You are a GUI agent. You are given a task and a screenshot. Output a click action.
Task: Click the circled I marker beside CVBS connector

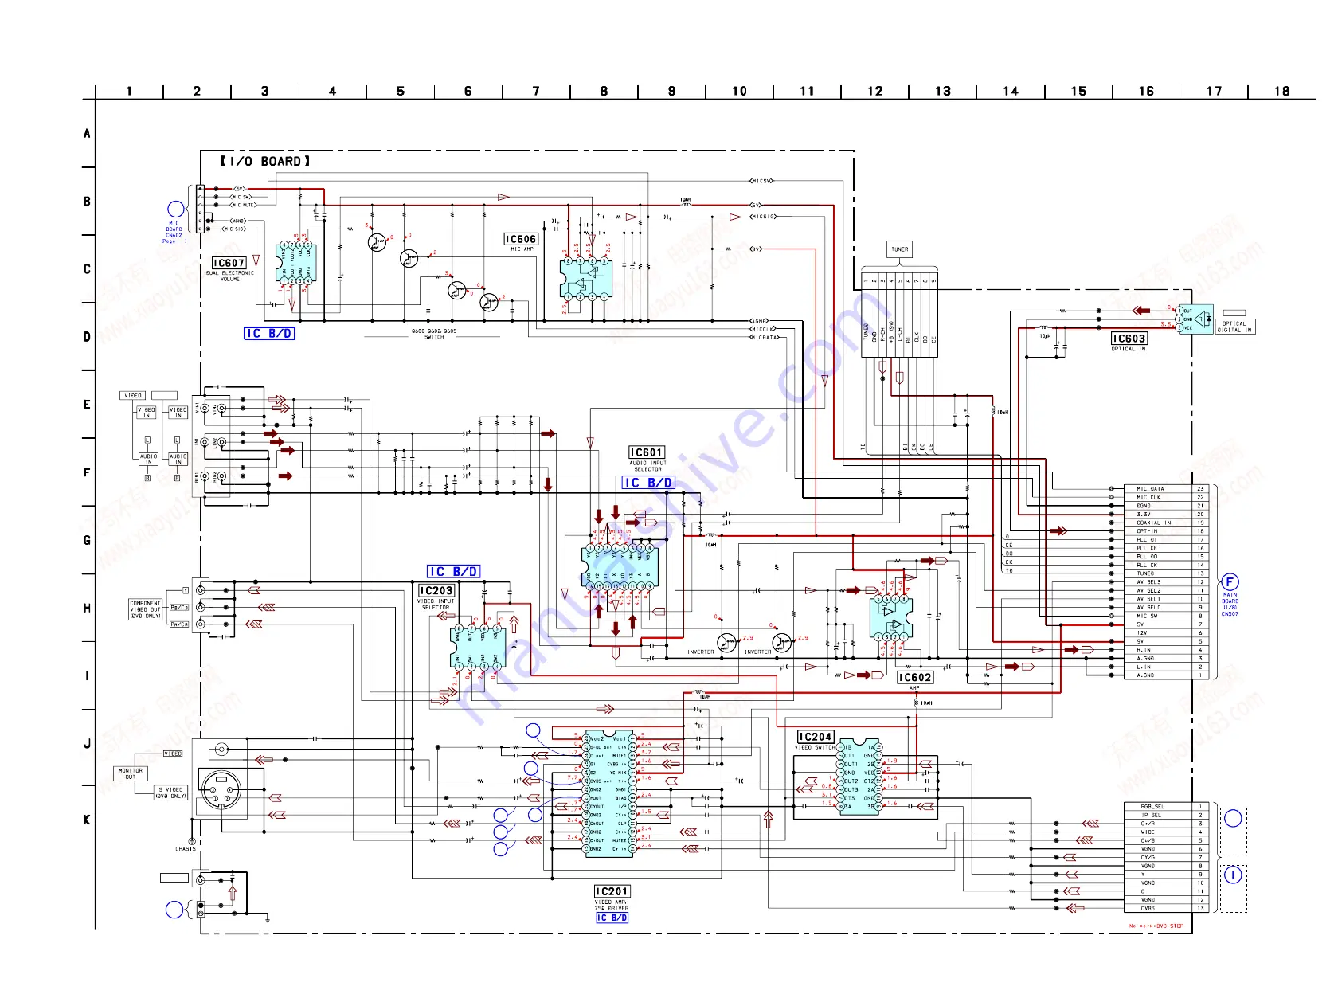1233,875
